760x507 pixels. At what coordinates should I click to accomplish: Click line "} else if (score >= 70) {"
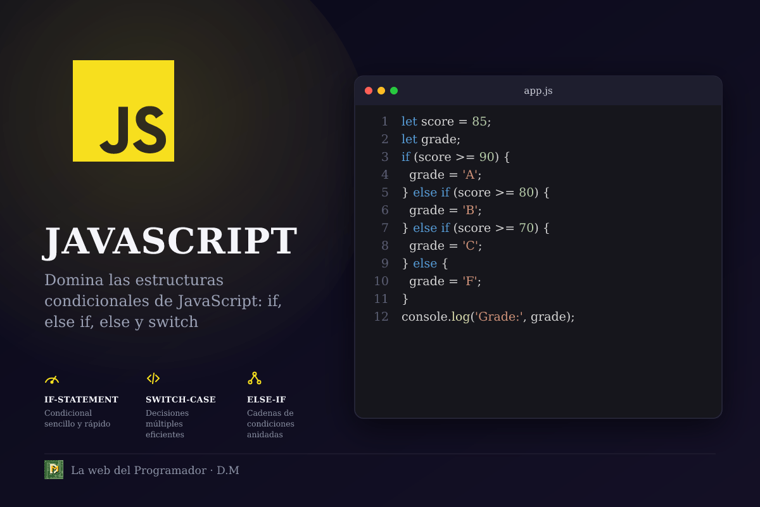coord(476,228)
